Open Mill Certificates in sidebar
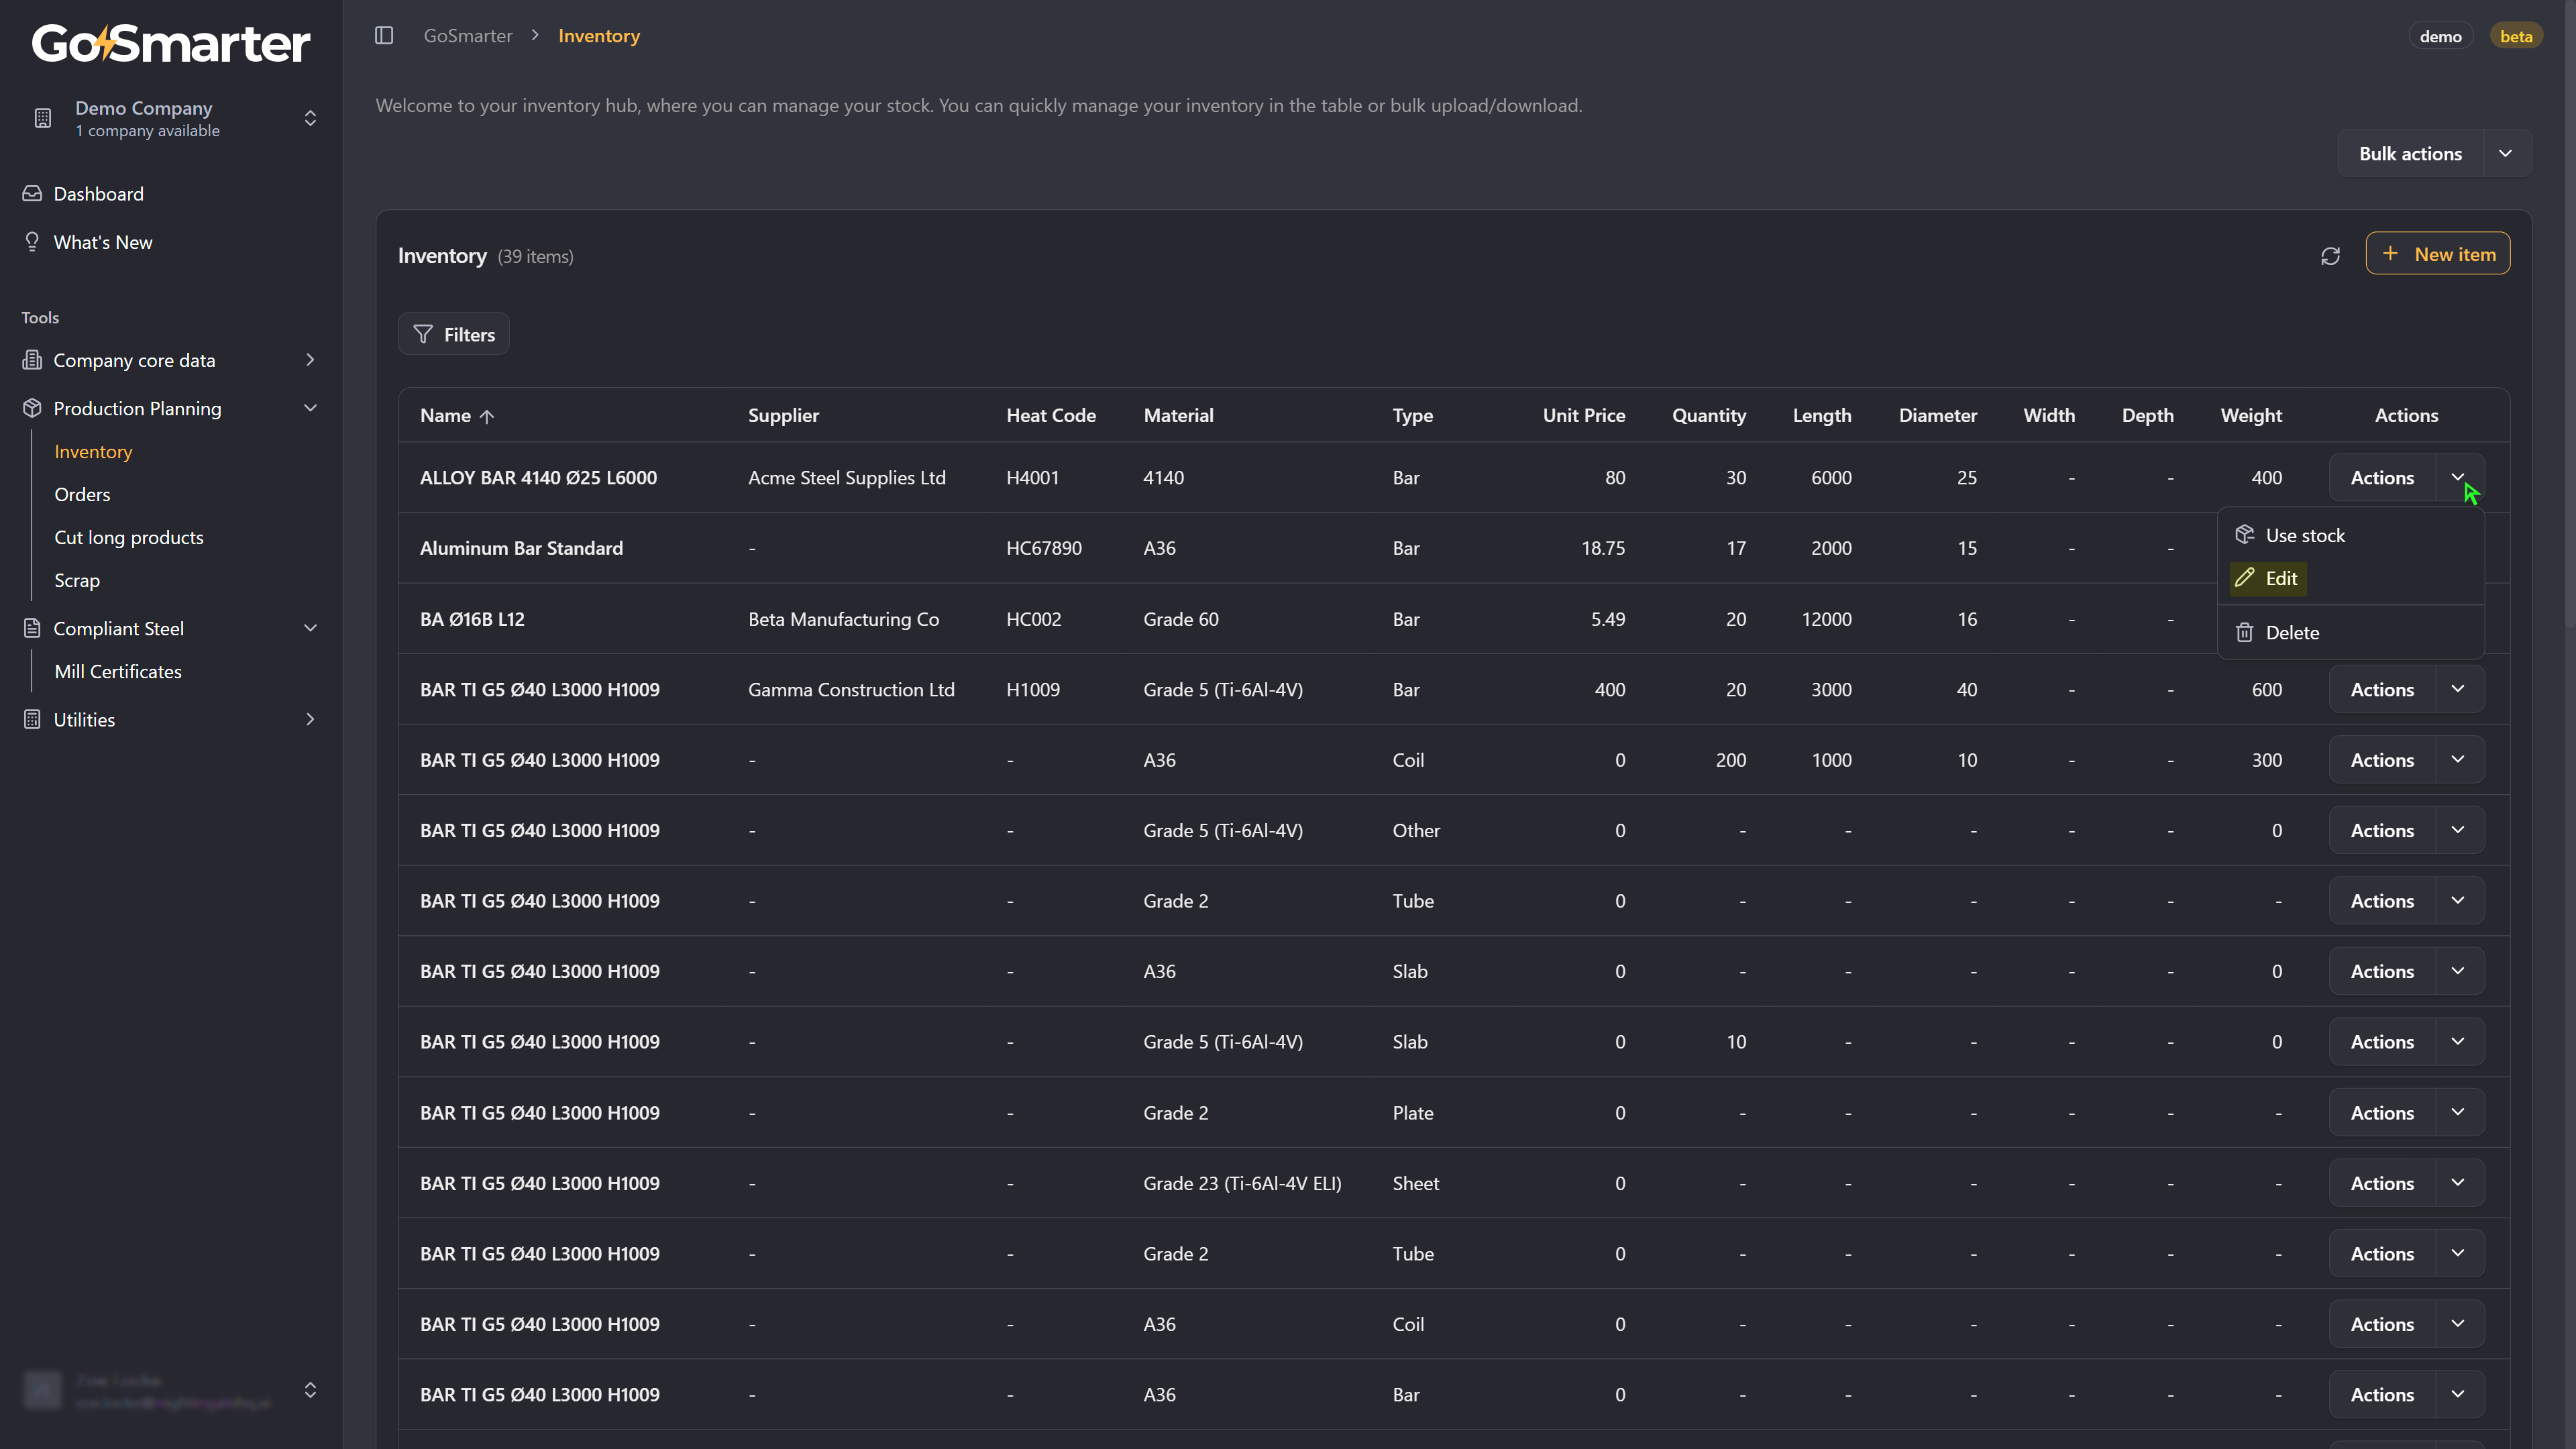 [x=118, y=672]
